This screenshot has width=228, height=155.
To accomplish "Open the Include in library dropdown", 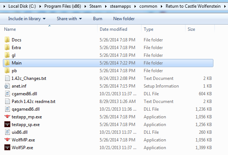I will tap(27, 19).
